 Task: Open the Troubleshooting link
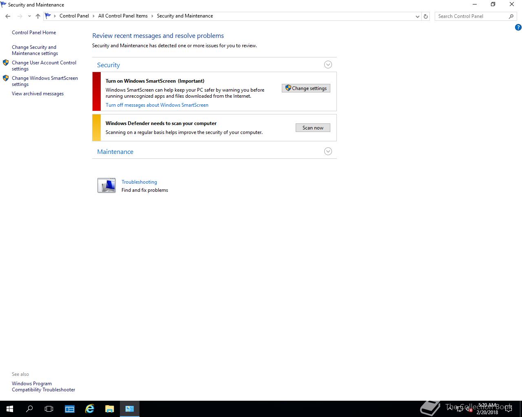139,182
